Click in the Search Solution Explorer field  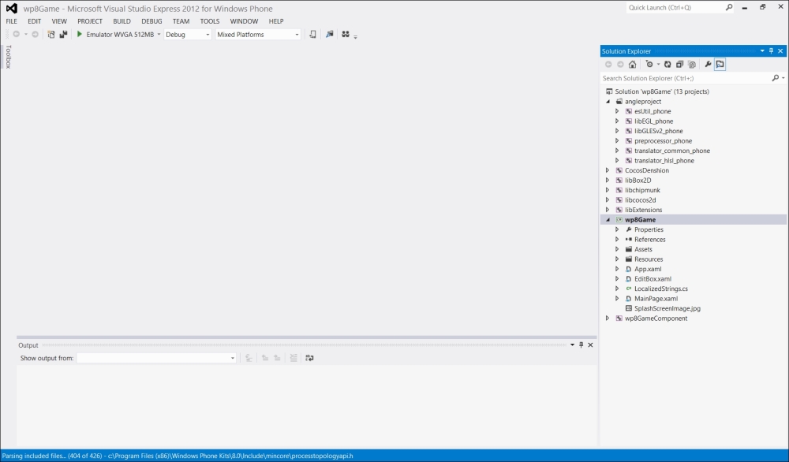tap(686, 78)
